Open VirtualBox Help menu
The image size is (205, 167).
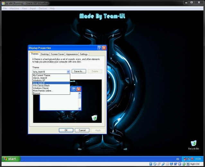pos(52,8)
